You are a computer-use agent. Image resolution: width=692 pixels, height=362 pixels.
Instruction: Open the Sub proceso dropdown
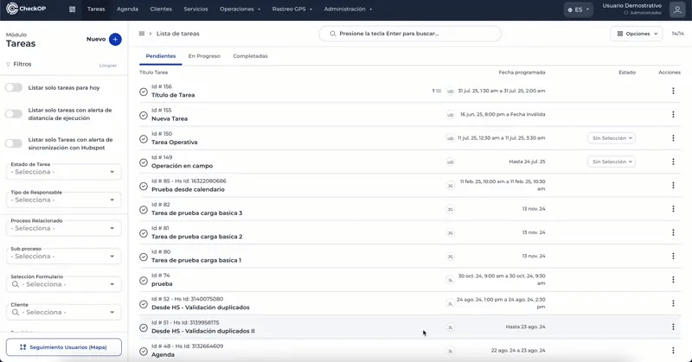(63, 257)
